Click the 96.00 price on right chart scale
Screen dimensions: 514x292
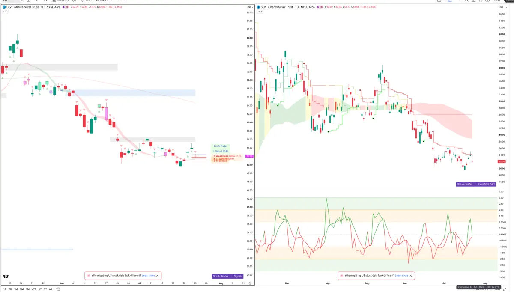(502, 14)
